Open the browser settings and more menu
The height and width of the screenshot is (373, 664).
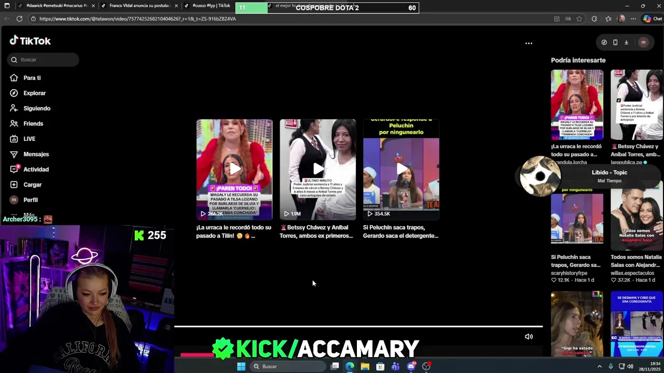point(633,19)
